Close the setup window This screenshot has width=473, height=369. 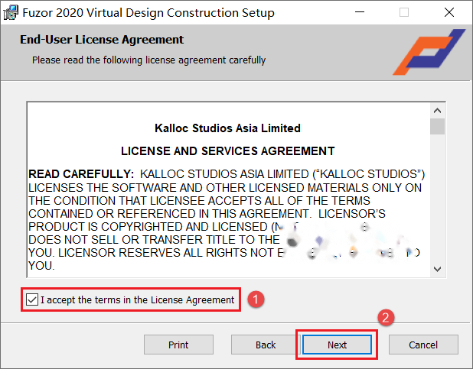(x=449, y=12)
